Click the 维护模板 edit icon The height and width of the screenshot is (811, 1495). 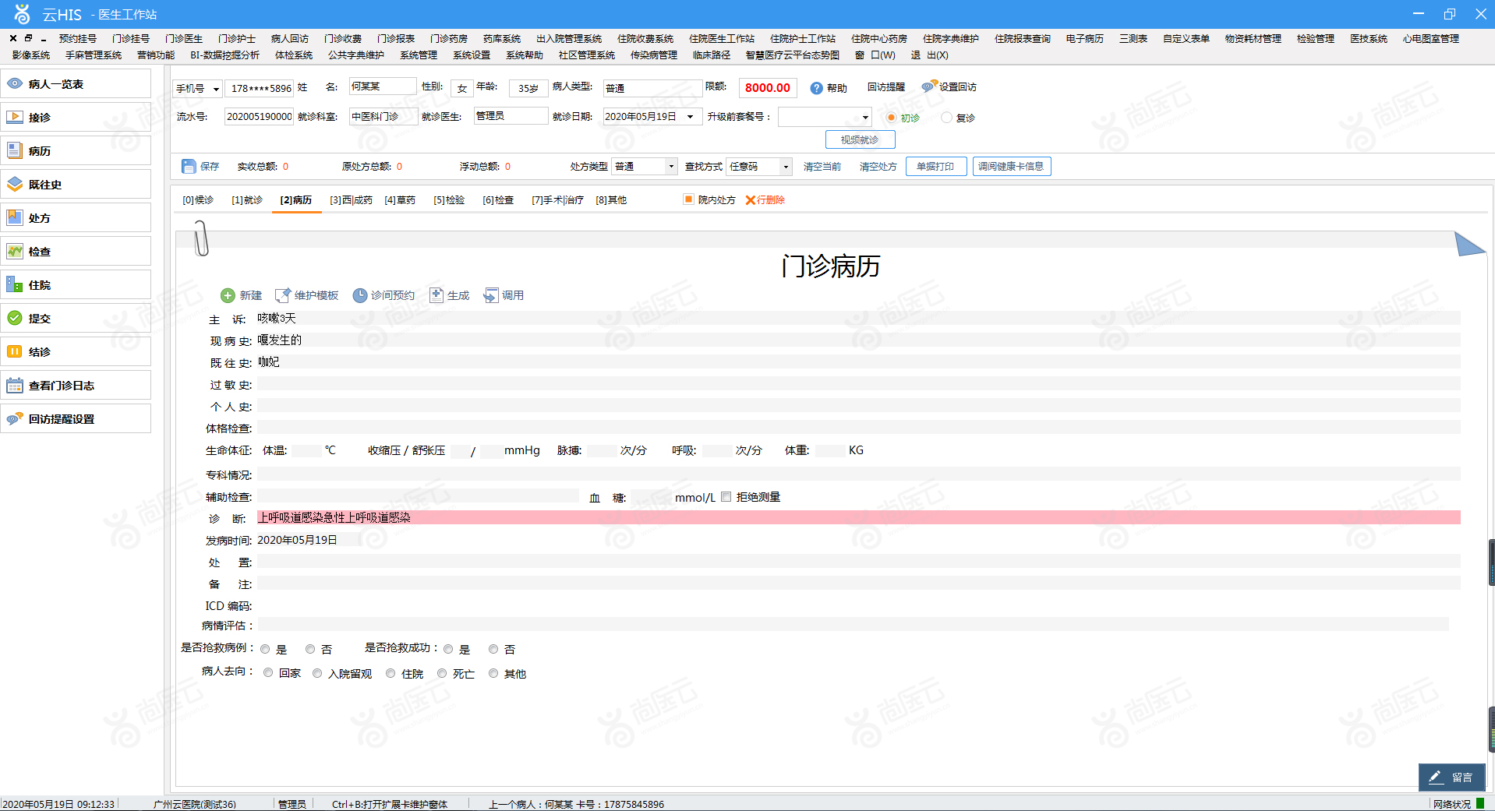[282, 295]
